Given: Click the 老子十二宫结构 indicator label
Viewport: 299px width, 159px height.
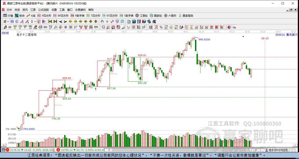Looking at the screenshot, I should click(27, 35).
